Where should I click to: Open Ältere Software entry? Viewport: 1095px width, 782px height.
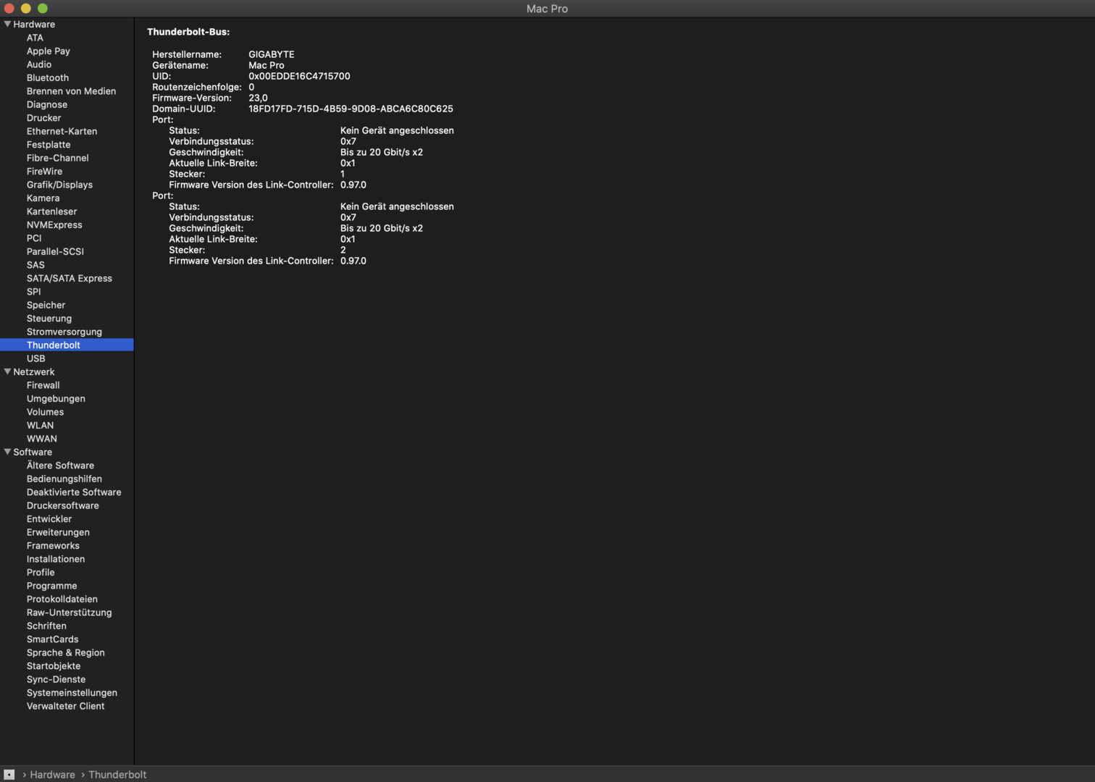tap(60, 466)
